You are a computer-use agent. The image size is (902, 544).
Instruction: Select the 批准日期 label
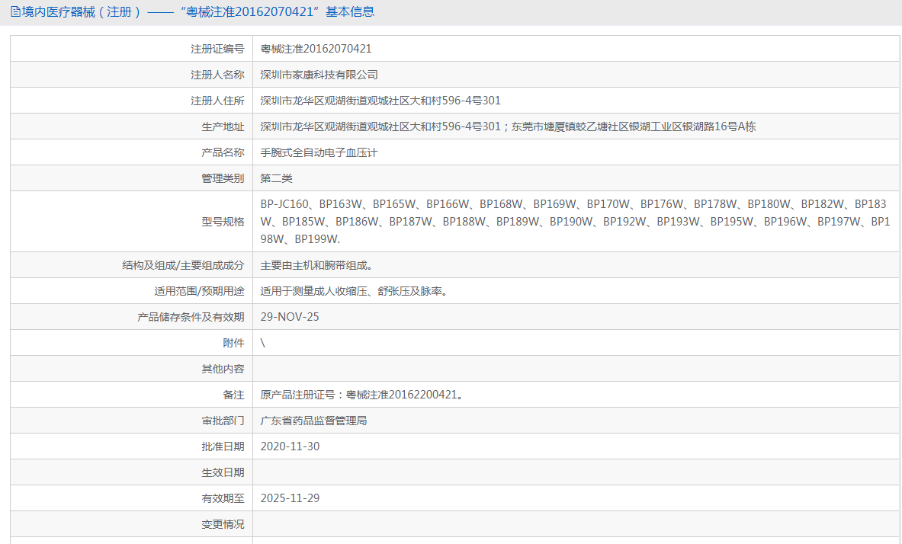[223, 446]
